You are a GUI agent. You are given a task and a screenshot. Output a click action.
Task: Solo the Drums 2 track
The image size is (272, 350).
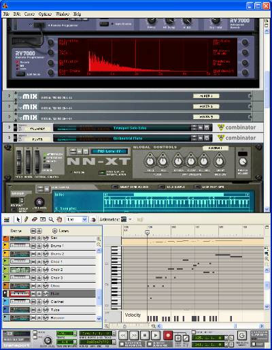(x=39, y=254)
